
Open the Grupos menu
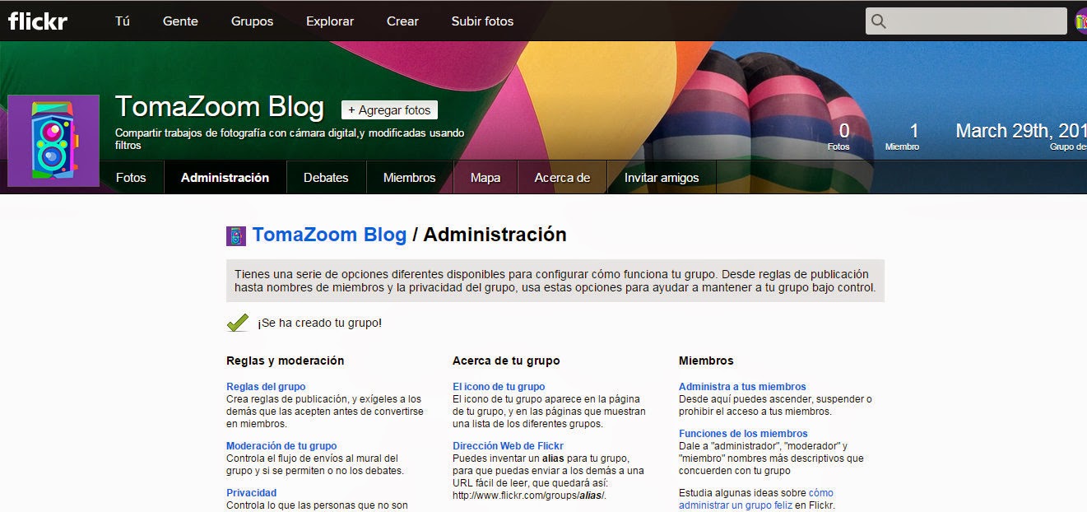[252, 21]
